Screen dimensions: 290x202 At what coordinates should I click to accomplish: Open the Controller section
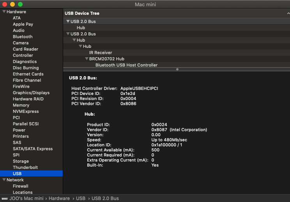click(23, 55)
